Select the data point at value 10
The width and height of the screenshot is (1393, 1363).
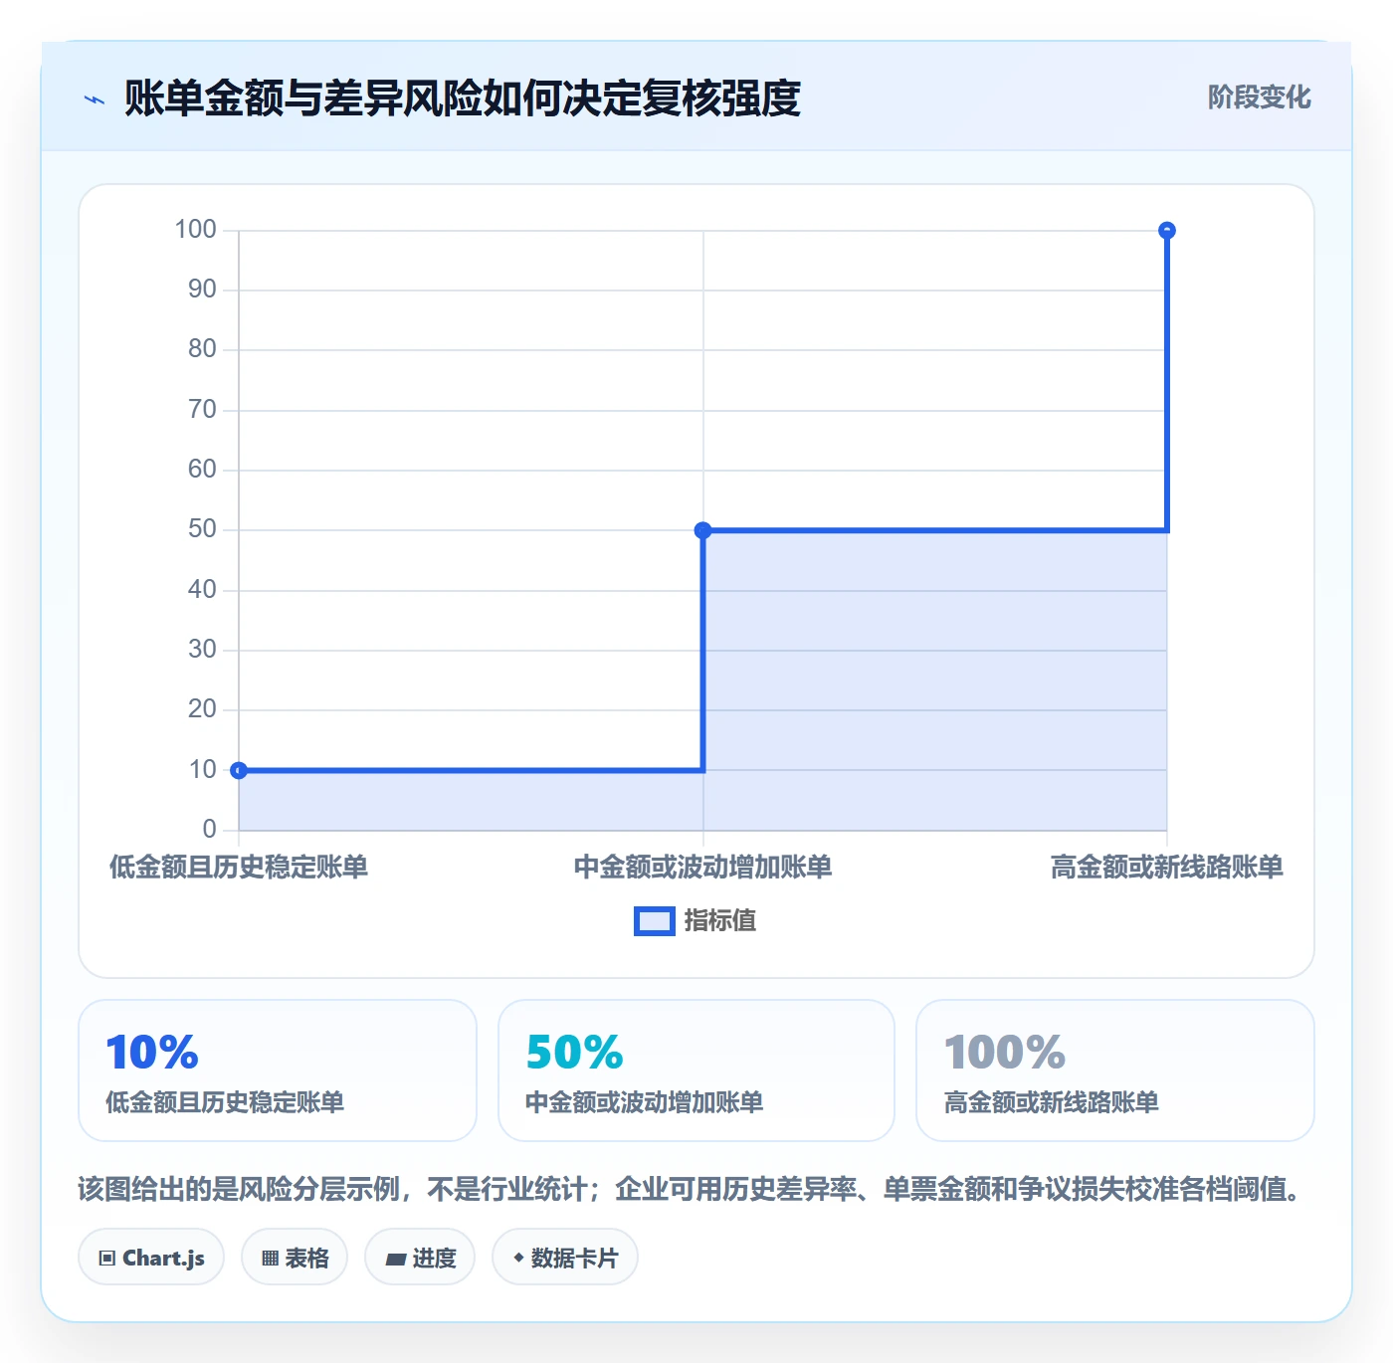tap(239, 770)
